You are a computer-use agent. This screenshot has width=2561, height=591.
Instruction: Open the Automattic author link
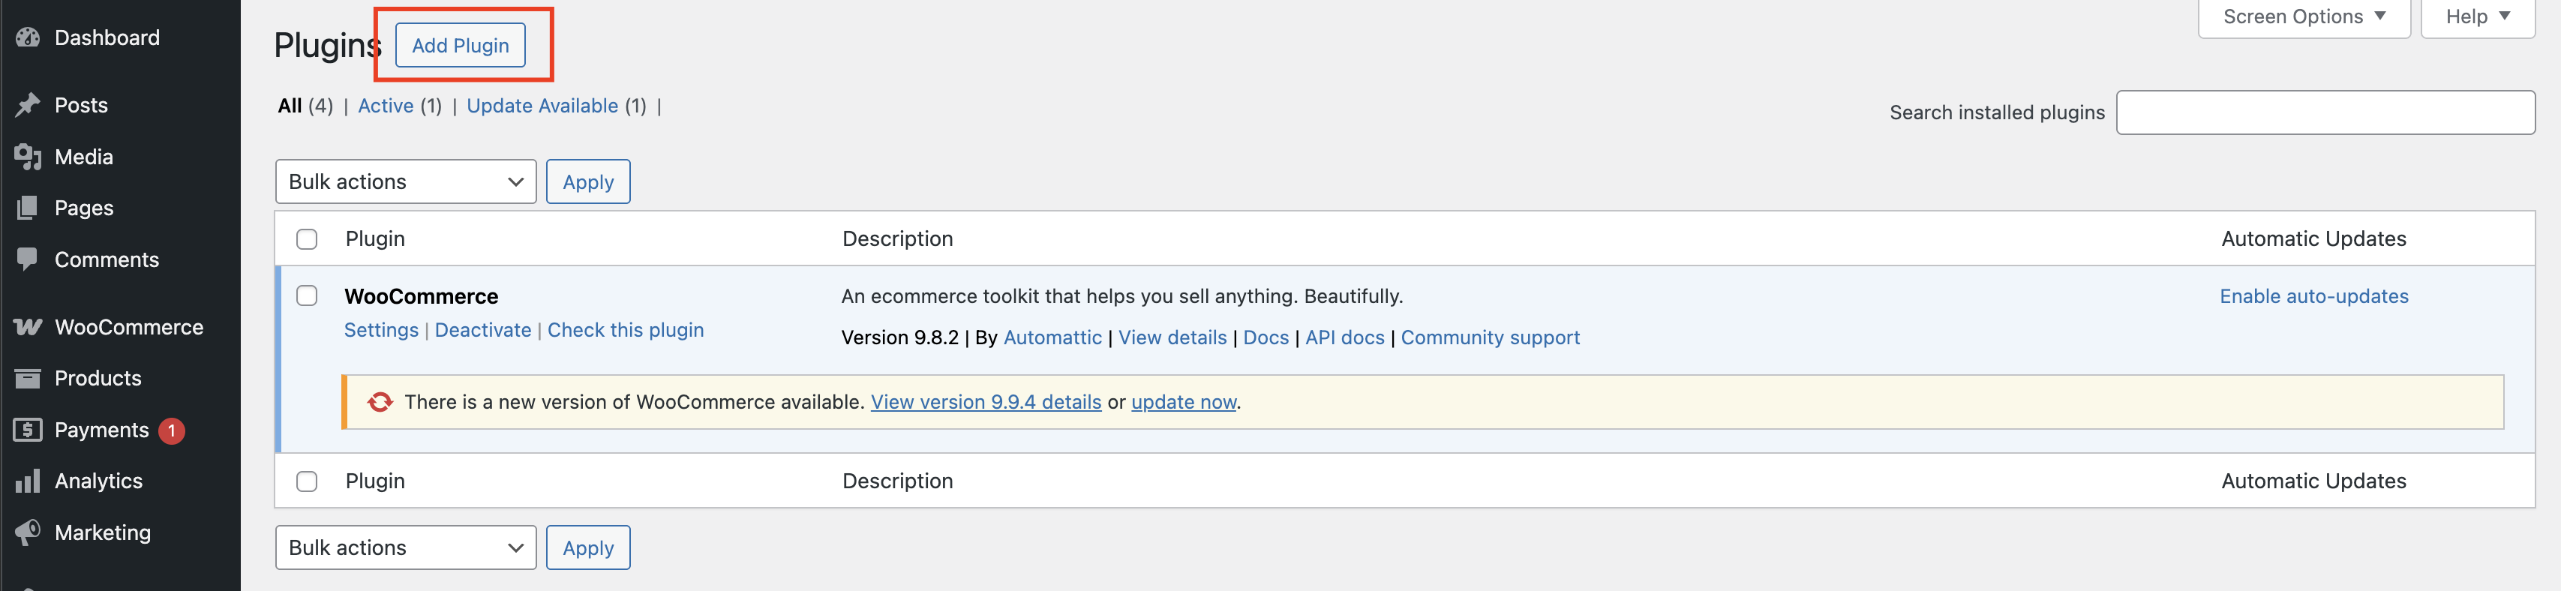[1053, 337]
